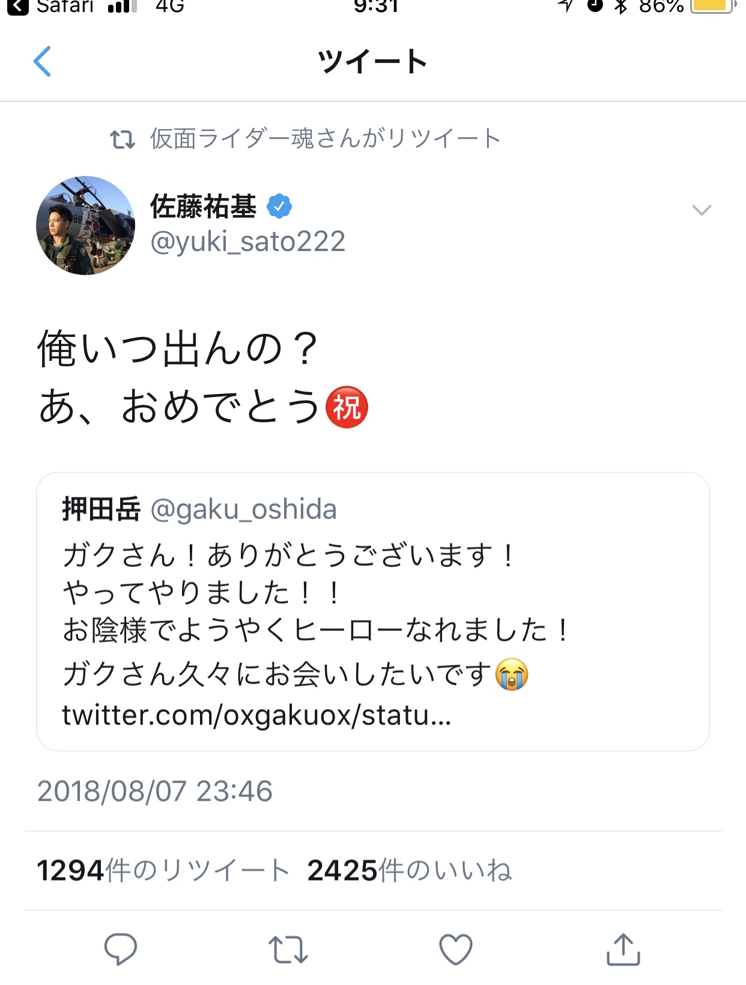
Task: Tap the ツイート header title
Action: [372, 61]
